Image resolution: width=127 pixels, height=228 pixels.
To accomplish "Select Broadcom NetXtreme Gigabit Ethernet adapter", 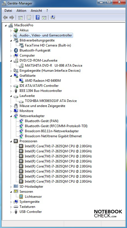I will [53, 136].
